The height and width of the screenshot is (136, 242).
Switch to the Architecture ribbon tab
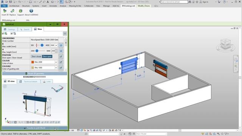(x=14, y=6)
